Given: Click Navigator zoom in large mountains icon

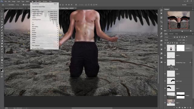Looking at the screenshot, I should (191, 31).
